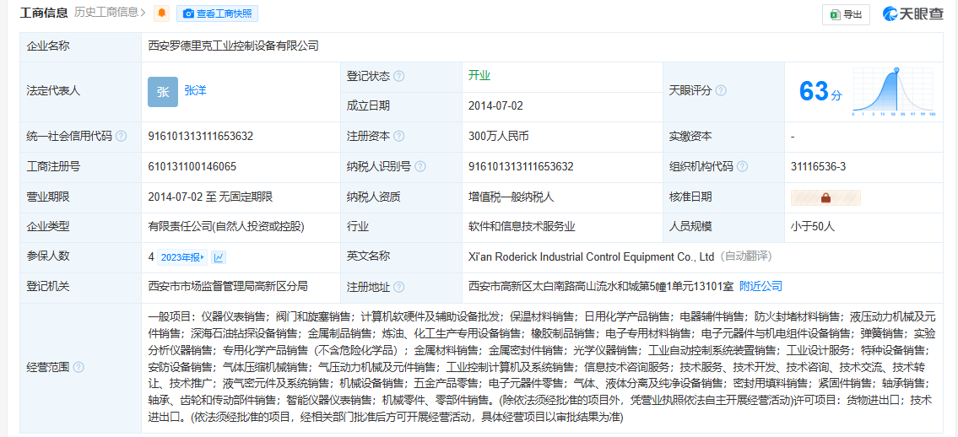Image resolution: width=958 pixels, height=437 pixels.
Task: Click the orange bell alert icon
Action: point(162,13)
